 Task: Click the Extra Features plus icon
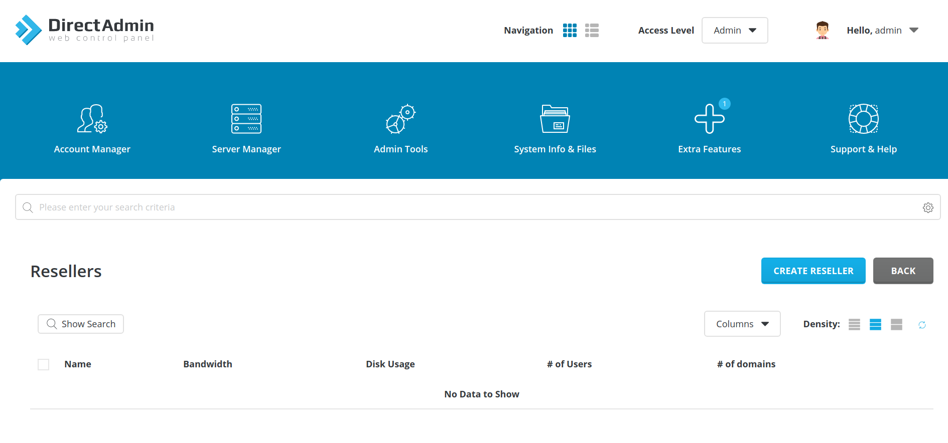[x=709, y=119]
